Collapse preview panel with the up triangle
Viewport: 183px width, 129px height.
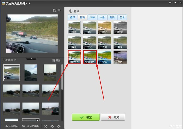[x=31, y=59]
